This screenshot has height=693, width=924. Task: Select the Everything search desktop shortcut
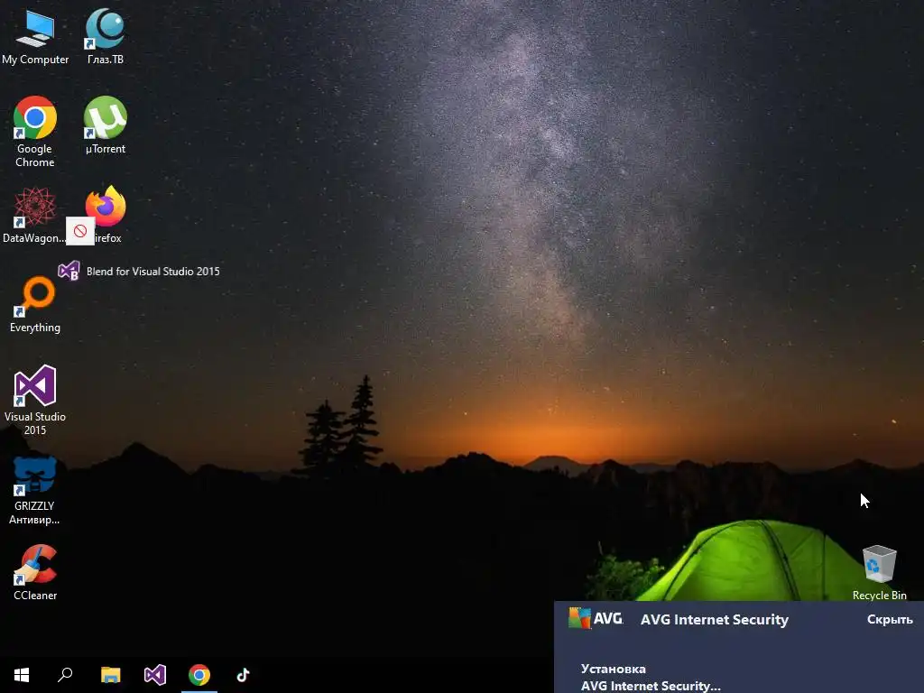click(x=35, y=305)
